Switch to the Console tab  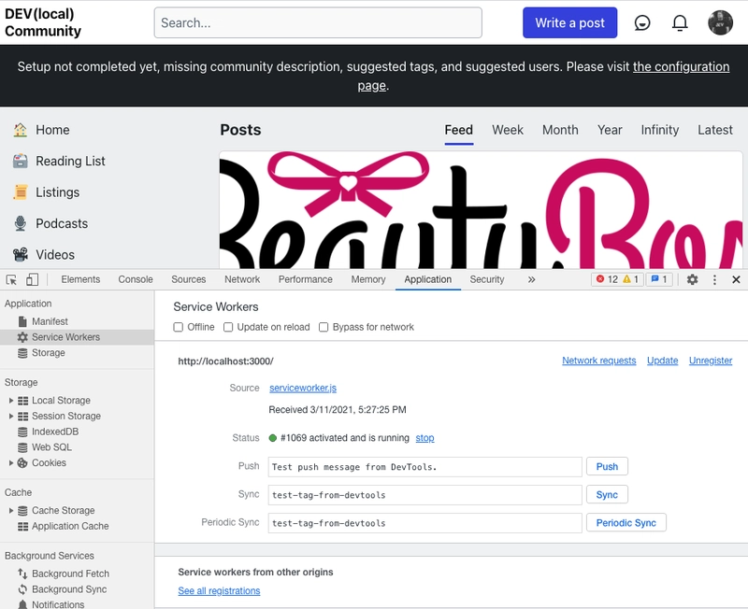(136, 279)
